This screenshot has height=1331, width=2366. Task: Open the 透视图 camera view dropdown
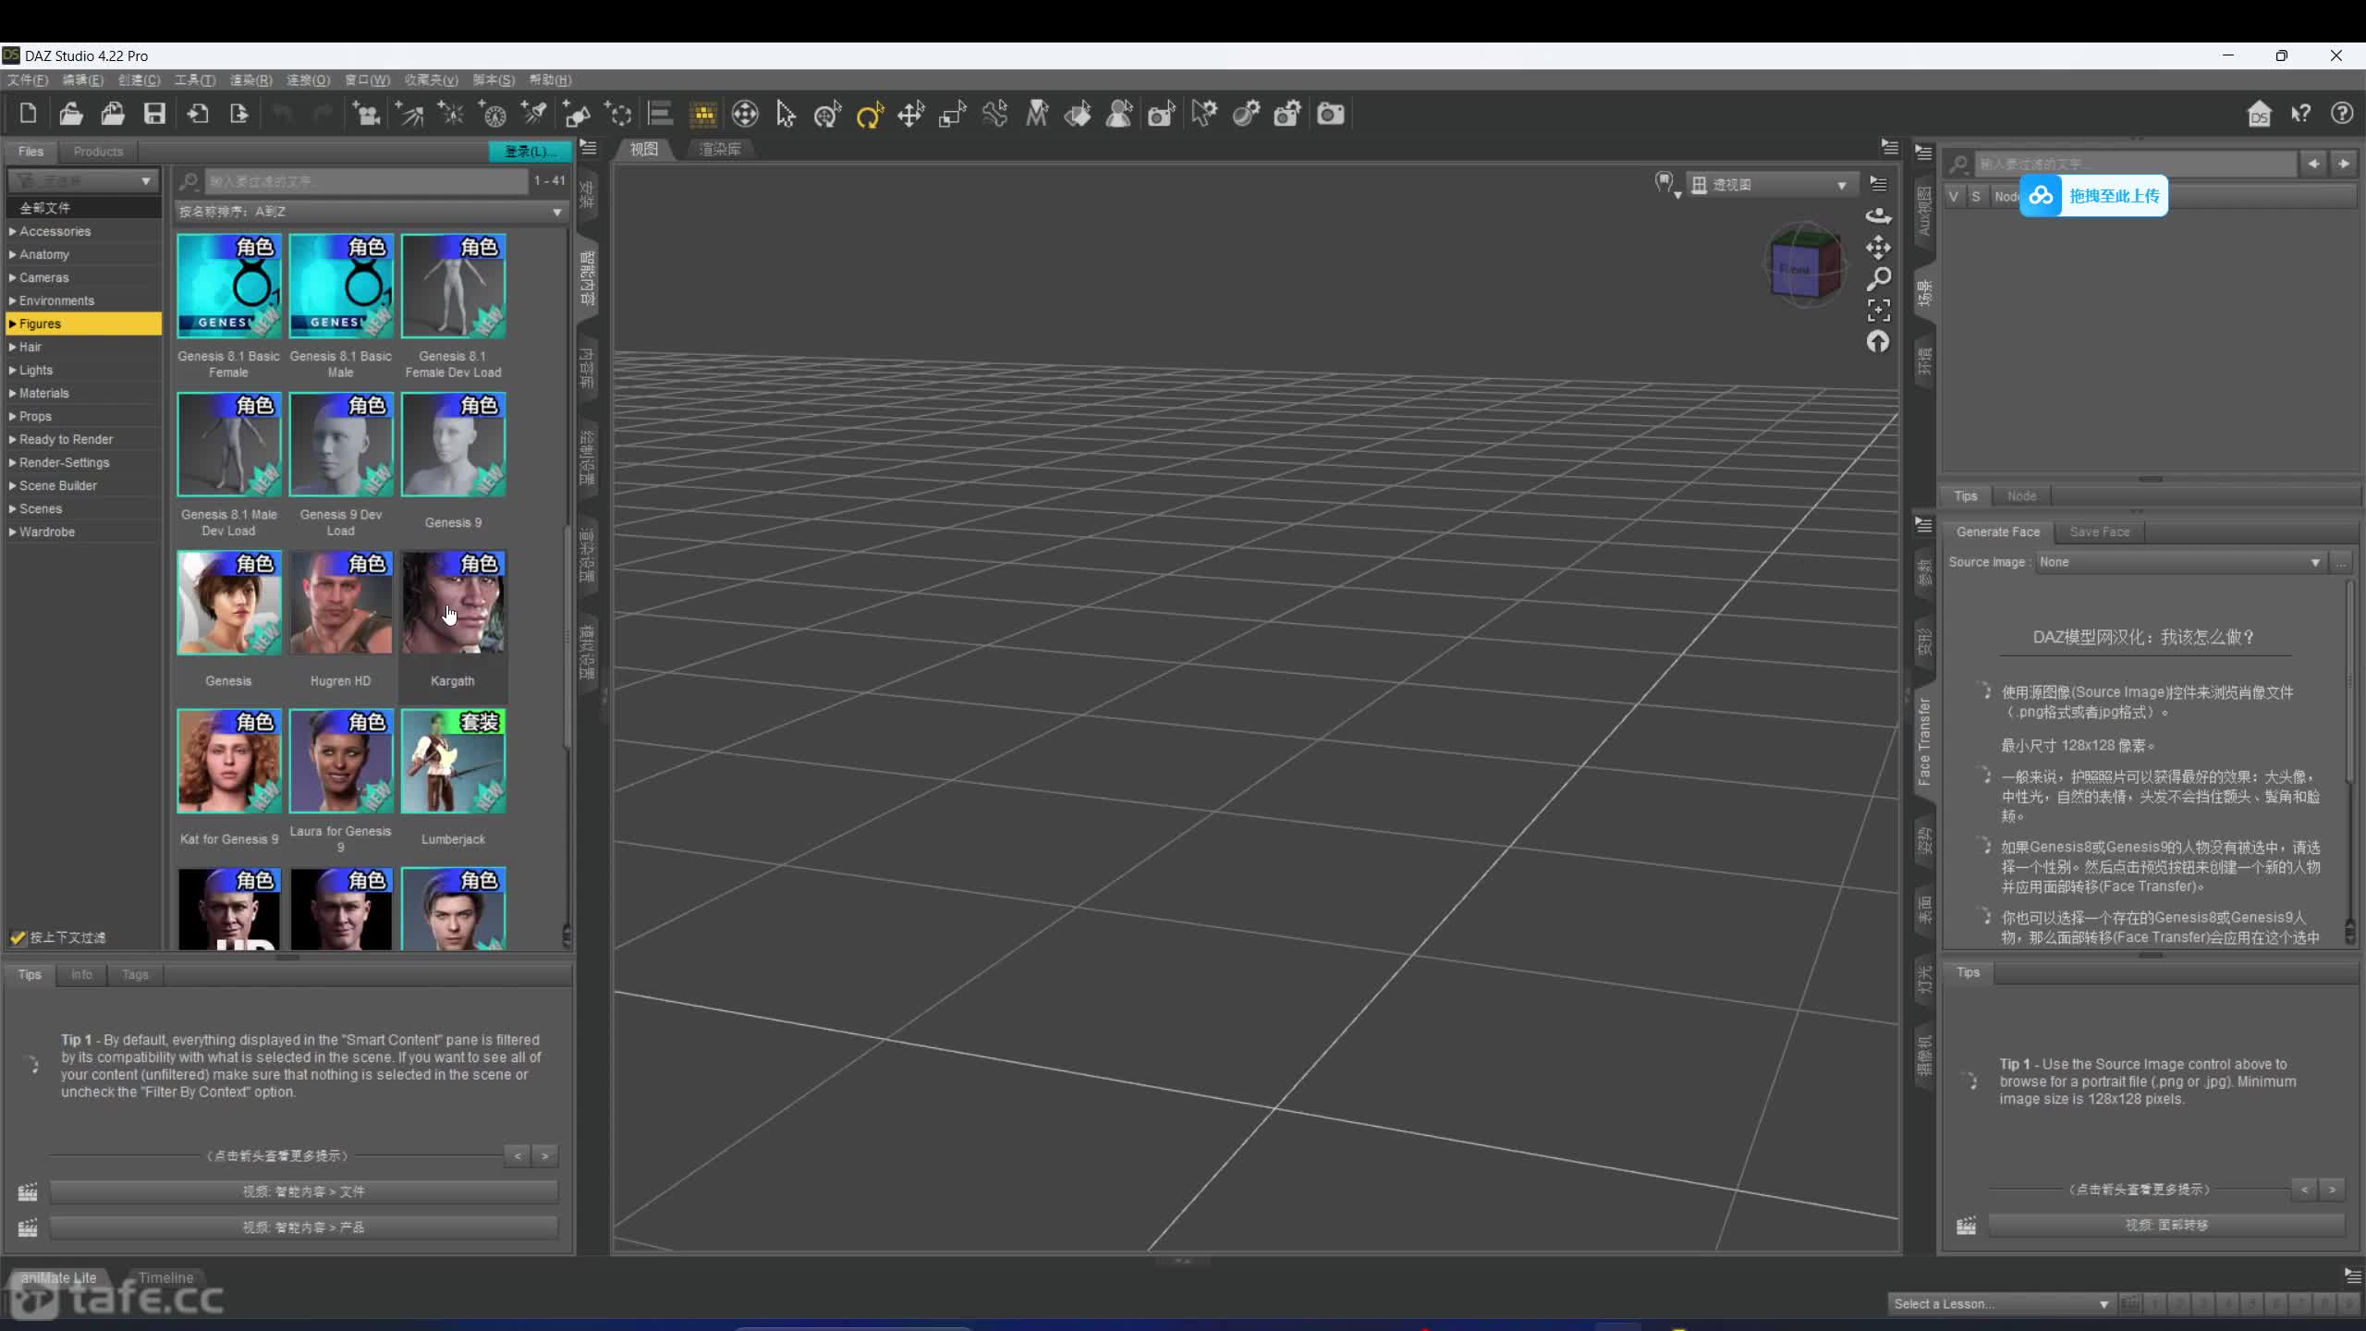pyautogui.click(x=1772, y=185)
